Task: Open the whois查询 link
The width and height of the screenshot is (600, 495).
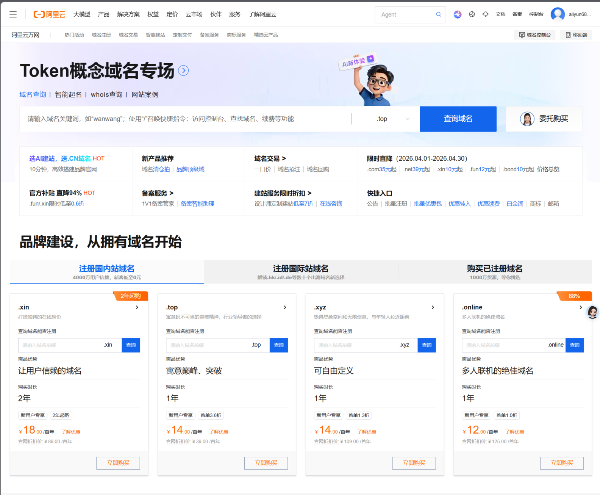Action: [106, 95]
